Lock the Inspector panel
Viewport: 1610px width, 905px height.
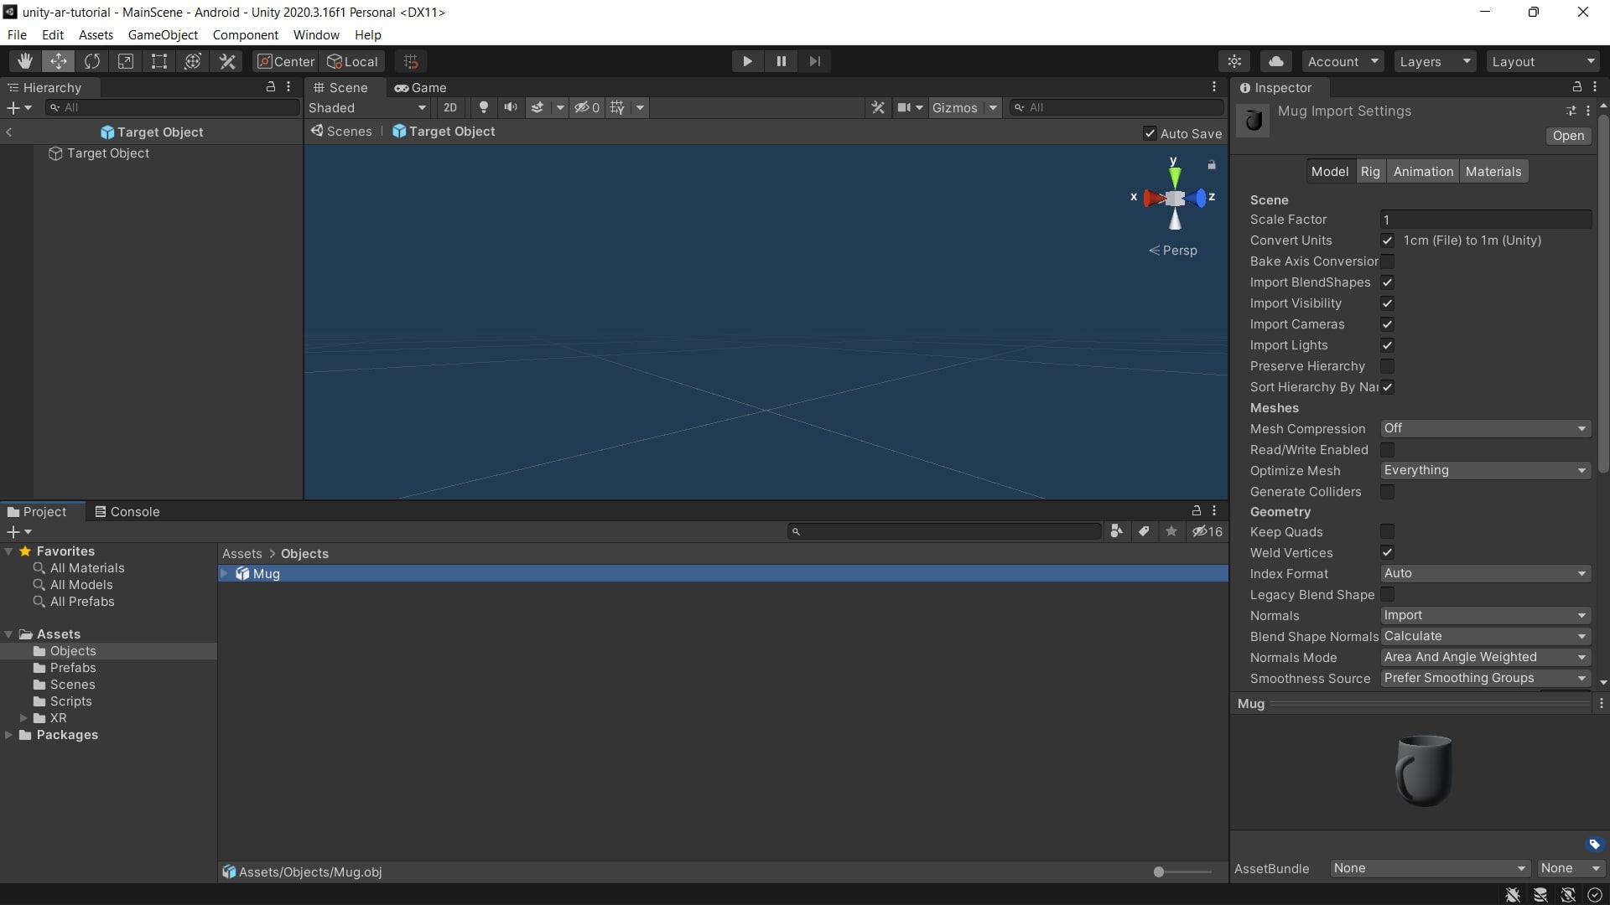(1576, 86)
